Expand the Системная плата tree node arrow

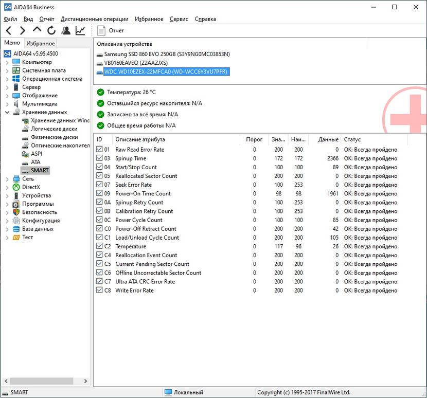click(x=7, y=71)
